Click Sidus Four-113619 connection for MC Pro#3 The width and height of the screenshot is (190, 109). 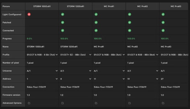click(x=170, y=87)
